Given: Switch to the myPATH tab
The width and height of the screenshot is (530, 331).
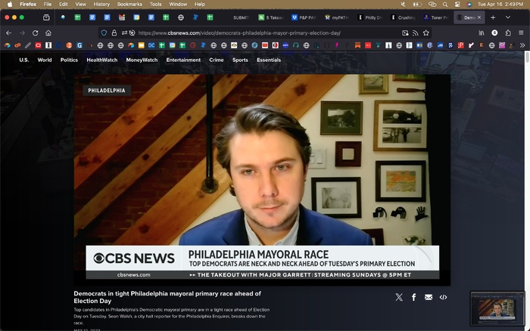Looking at the screenshot, I should [x=337, y=17].
